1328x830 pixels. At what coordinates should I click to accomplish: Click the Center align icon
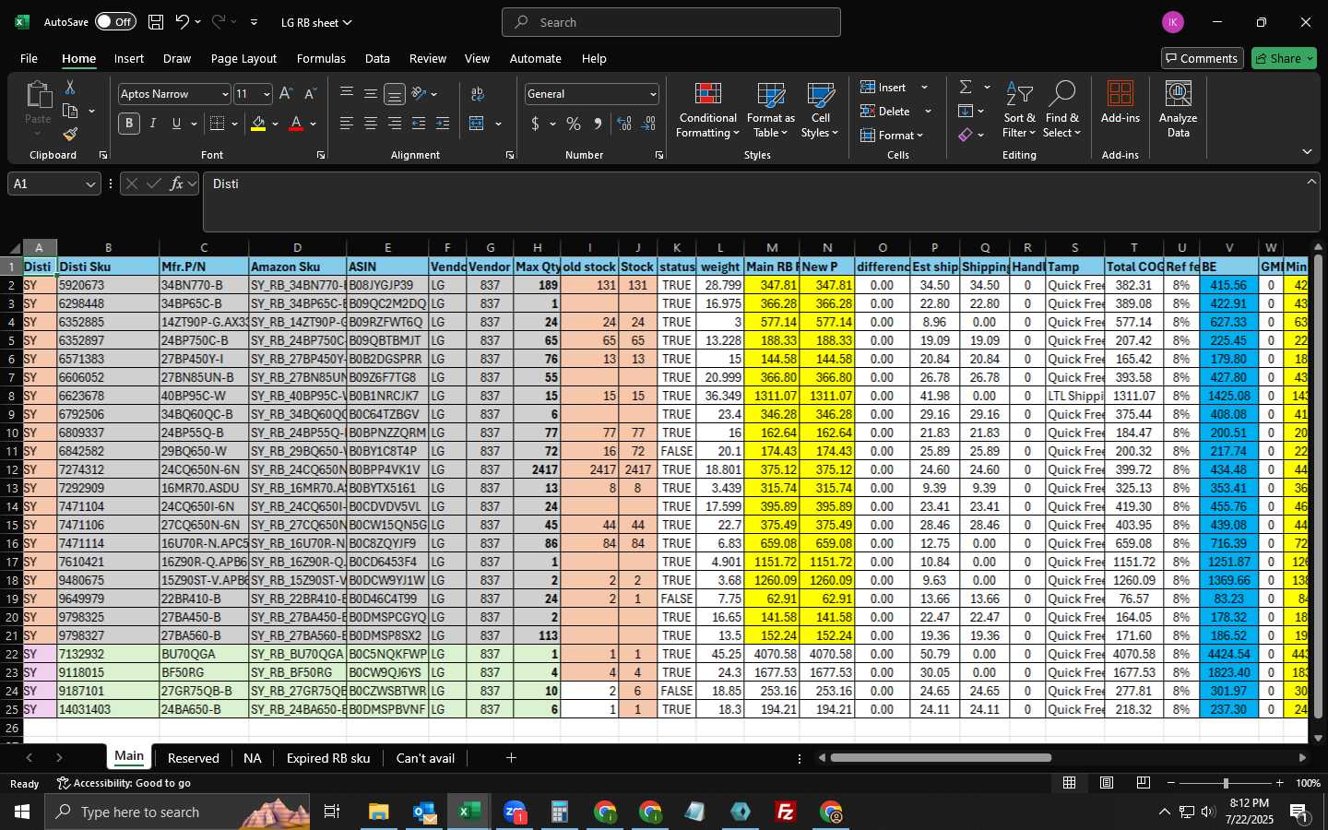pyautogui.click(x=371, y=124)
